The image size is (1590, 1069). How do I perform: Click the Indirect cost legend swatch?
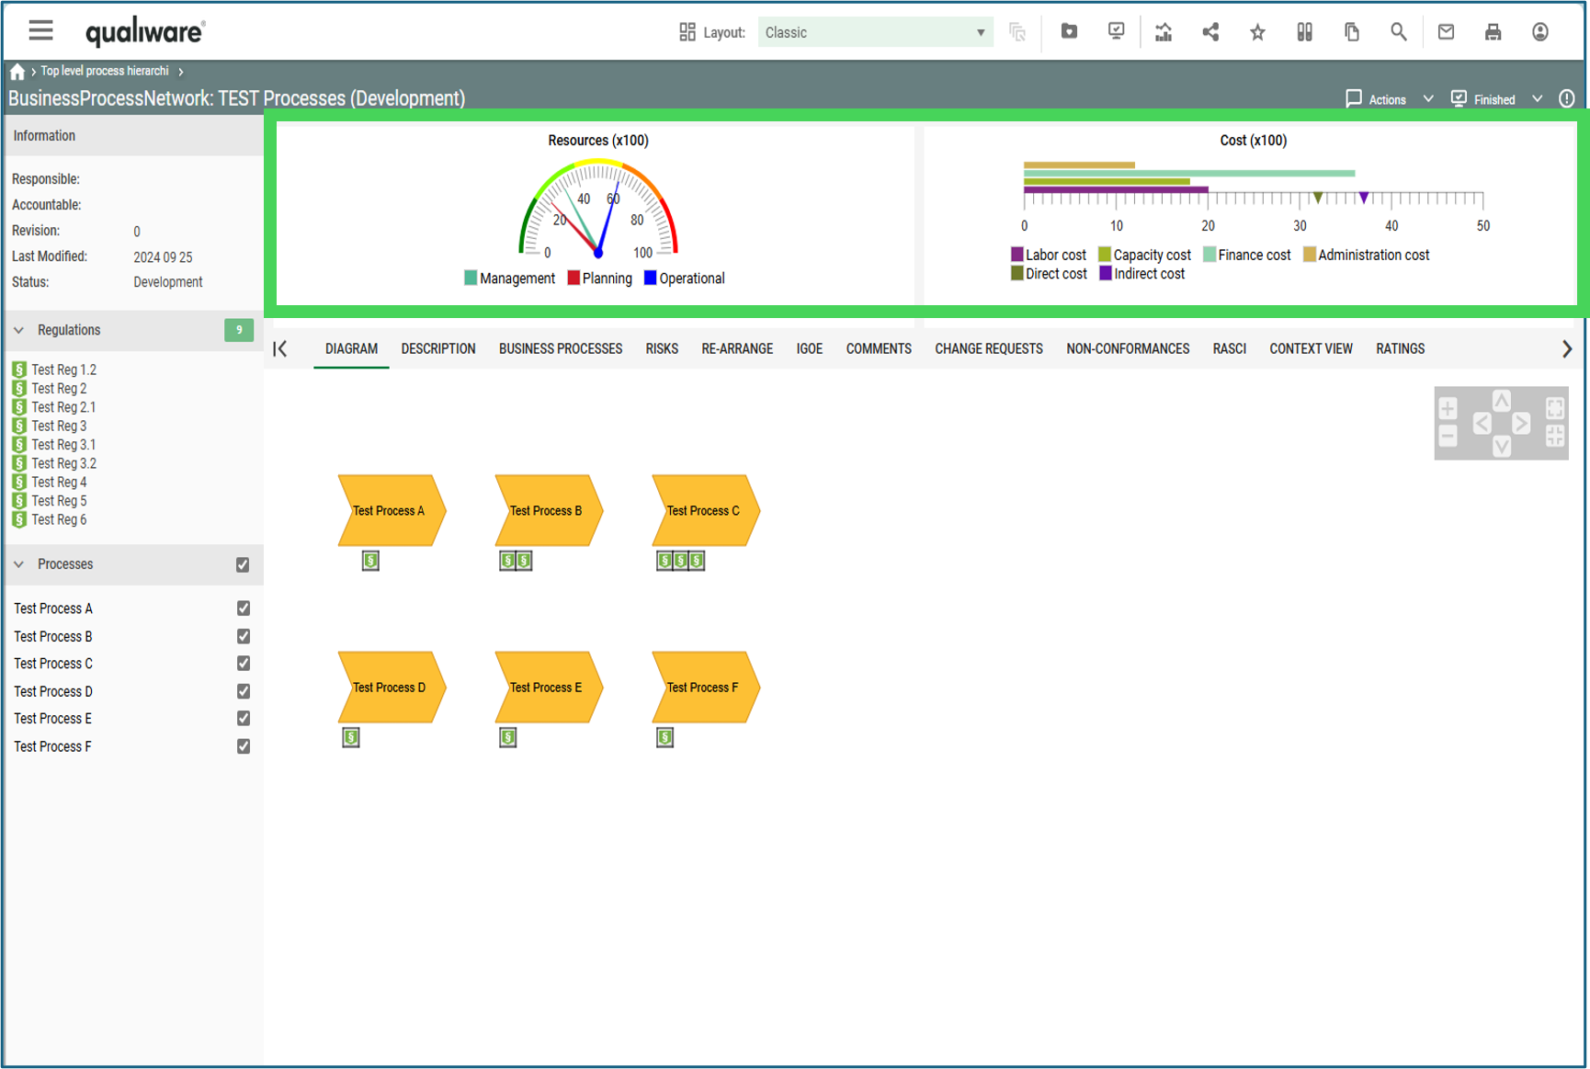1106,273
